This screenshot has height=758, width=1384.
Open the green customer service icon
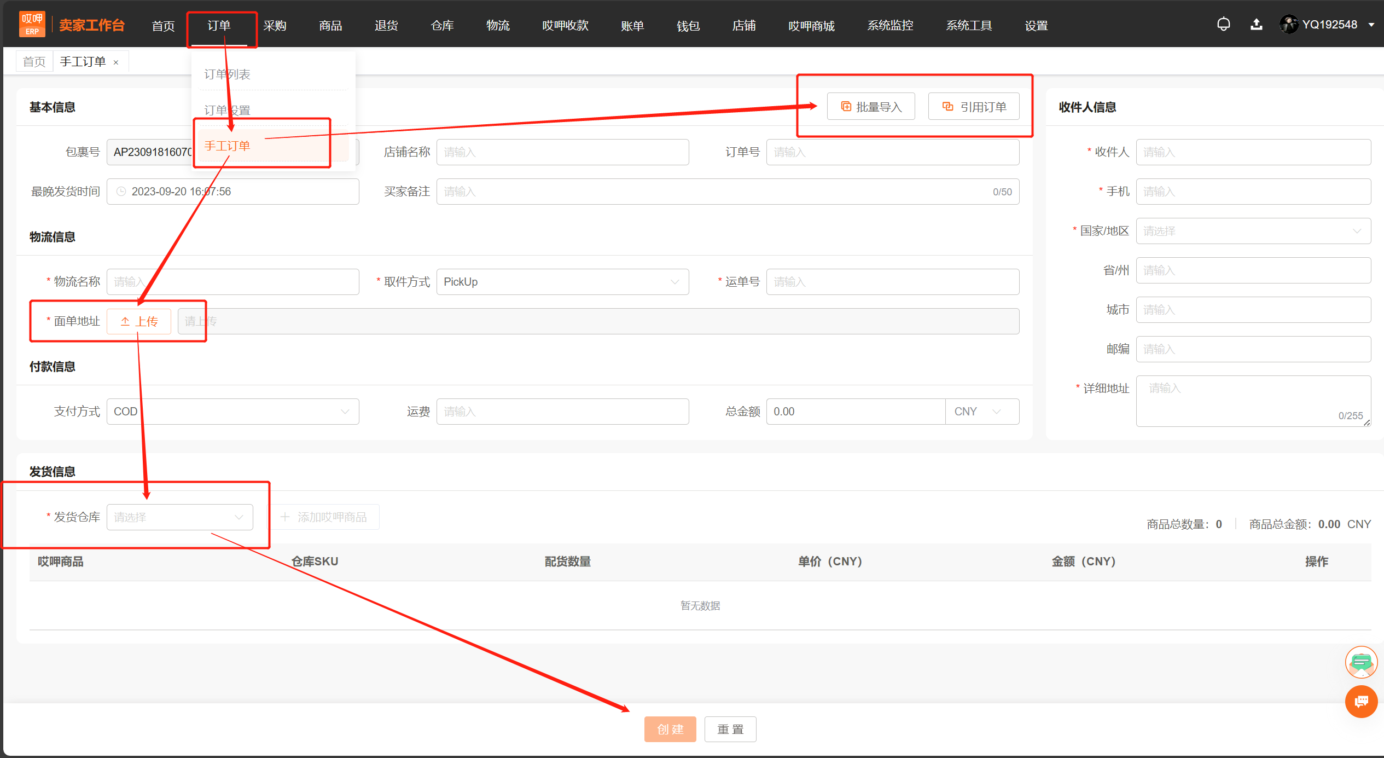point(1361,662)
